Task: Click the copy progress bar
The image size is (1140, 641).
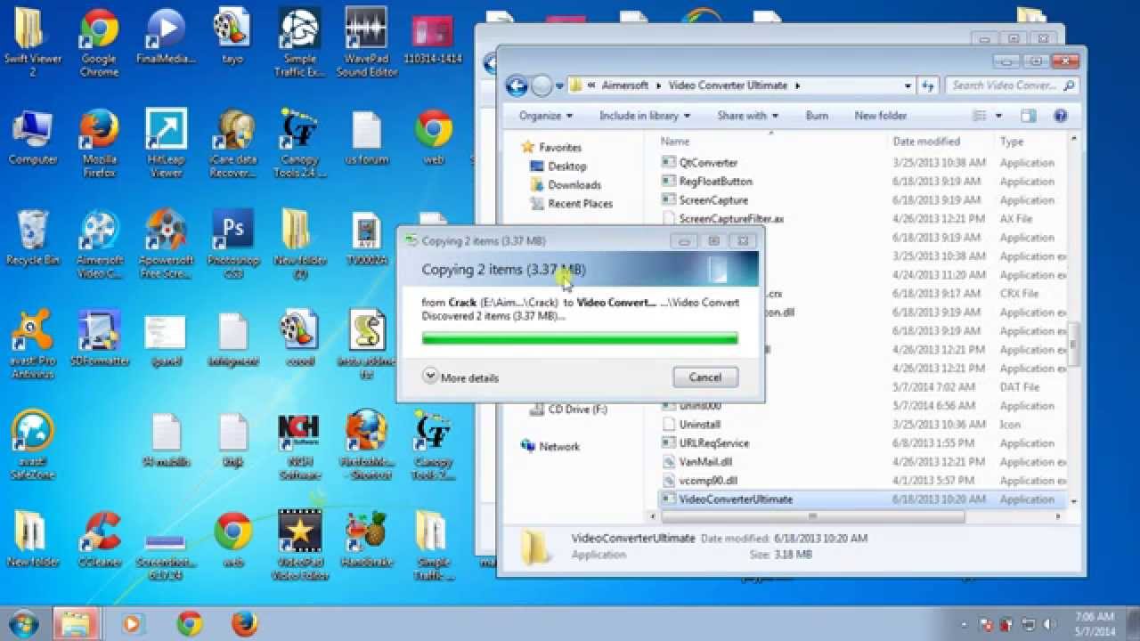Action: (580, 339)
